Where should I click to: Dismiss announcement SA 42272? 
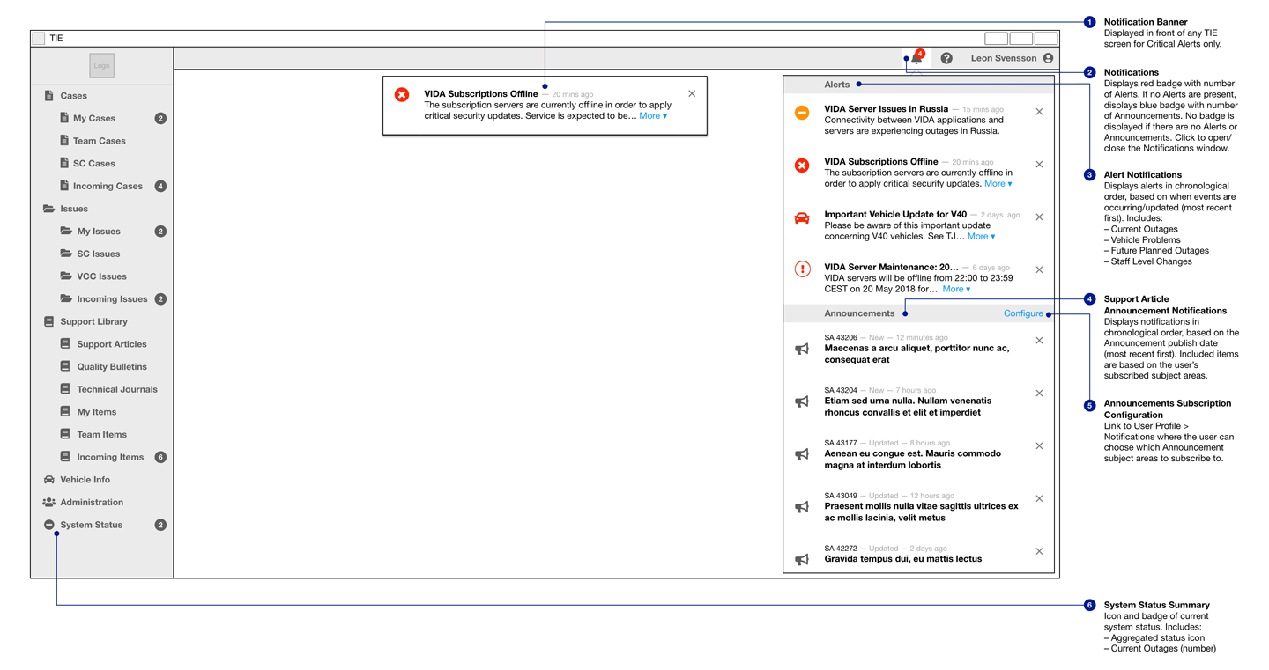point(1039,552)
